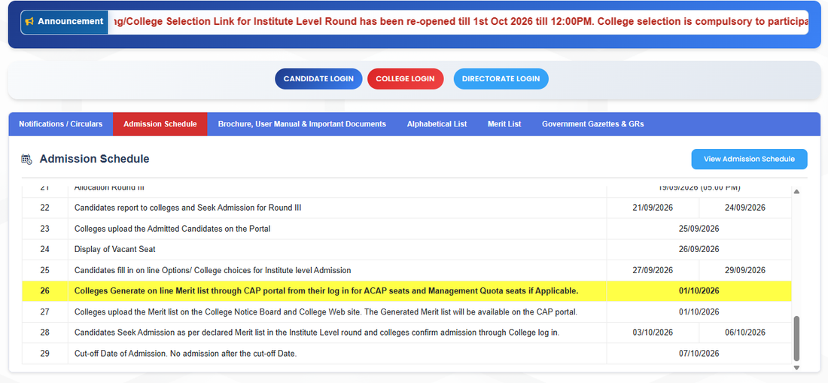The height and width of the screenshot is (383, 828).
Task: Click the View Admission Schedule button
Action: (749, 159)
